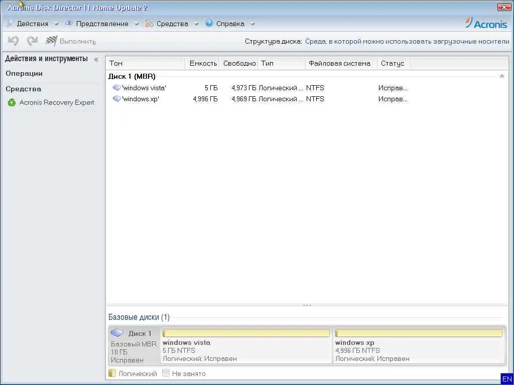Click the Справка help globe icon
The height and width of the screenshot is (385, 514).
[x=209, y=23]
